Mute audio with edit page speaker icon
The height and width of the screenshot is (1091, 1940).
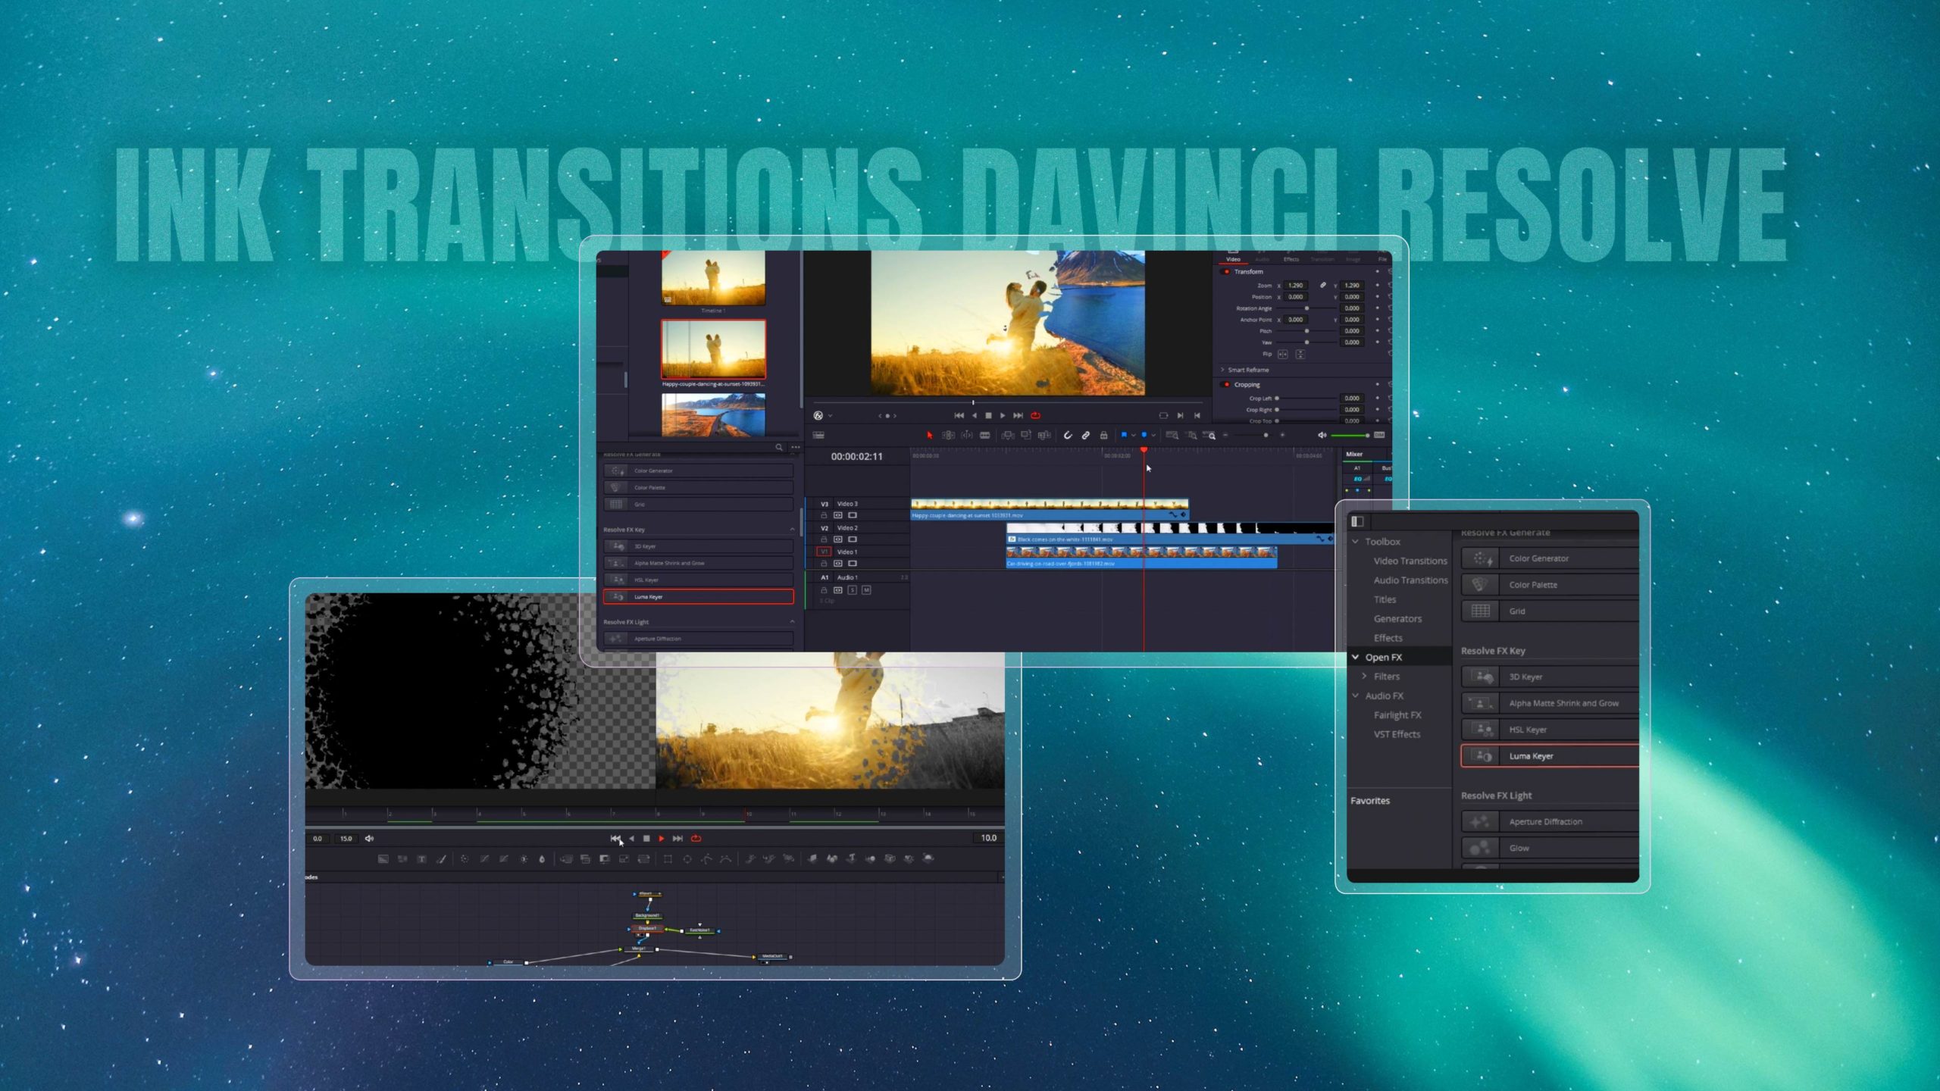click(x=1322, y=435)
